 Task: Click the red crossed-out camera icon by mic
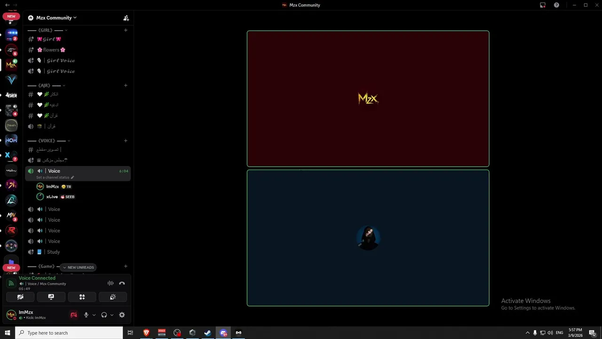[73, 315]
